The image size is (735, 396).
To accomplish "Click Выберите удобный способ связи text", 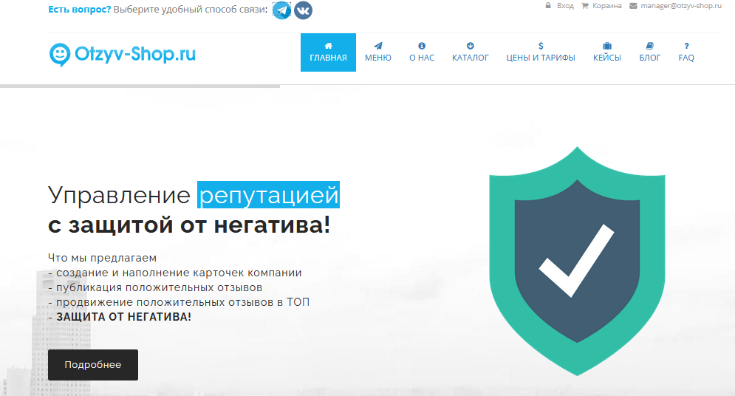I will tap(191, 10).
